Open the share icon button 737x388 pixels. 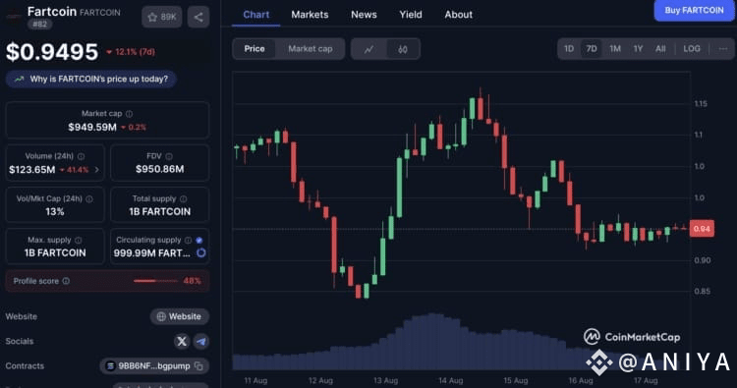(198, 18)
